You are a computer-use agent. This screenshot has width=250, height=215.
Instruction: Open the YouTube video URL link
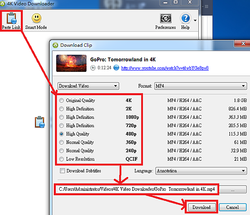tap(165, 68)
